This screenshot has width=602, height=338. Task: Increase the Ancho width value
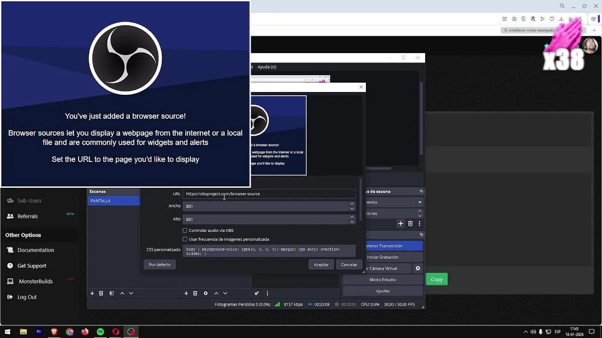[x=352, y=204]
